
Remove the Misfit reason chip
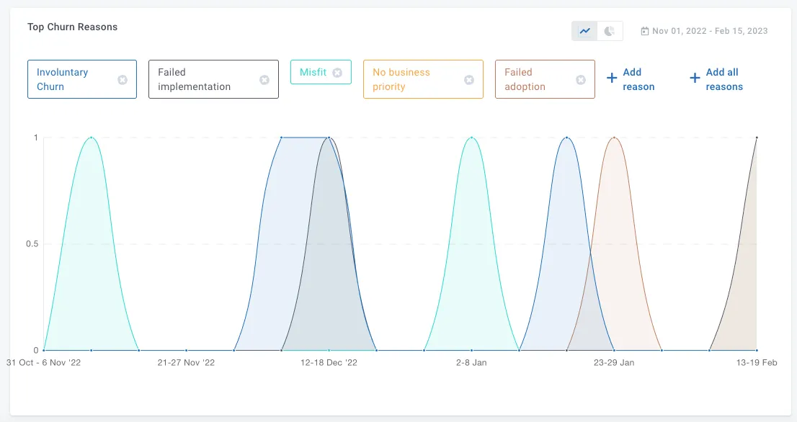pyautogui.click(x=337, y=73)
